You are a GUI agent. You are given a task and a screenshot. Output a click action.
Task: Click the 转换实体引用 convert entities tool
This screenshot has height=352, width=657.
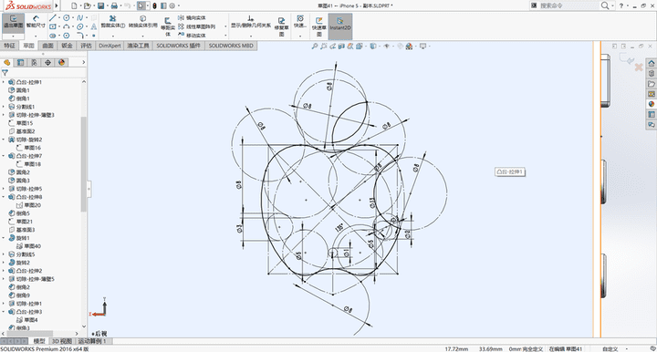pyautogui.click(x=143, y=22)
